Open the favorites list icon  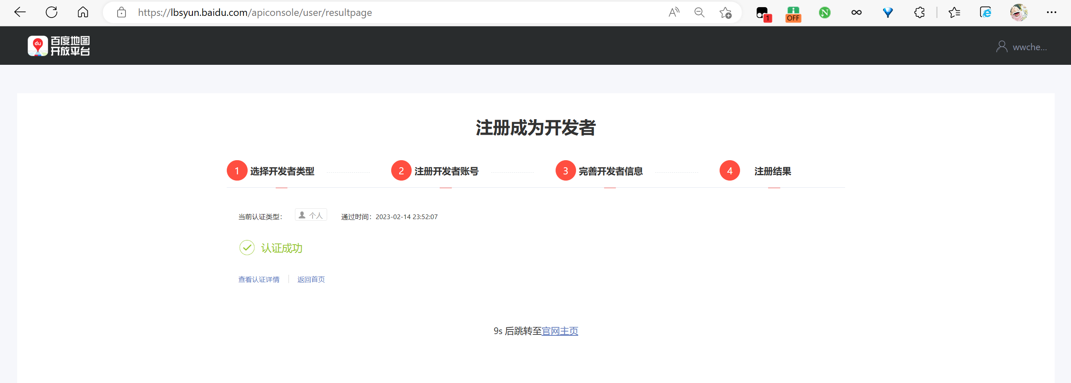click(954, 13)
